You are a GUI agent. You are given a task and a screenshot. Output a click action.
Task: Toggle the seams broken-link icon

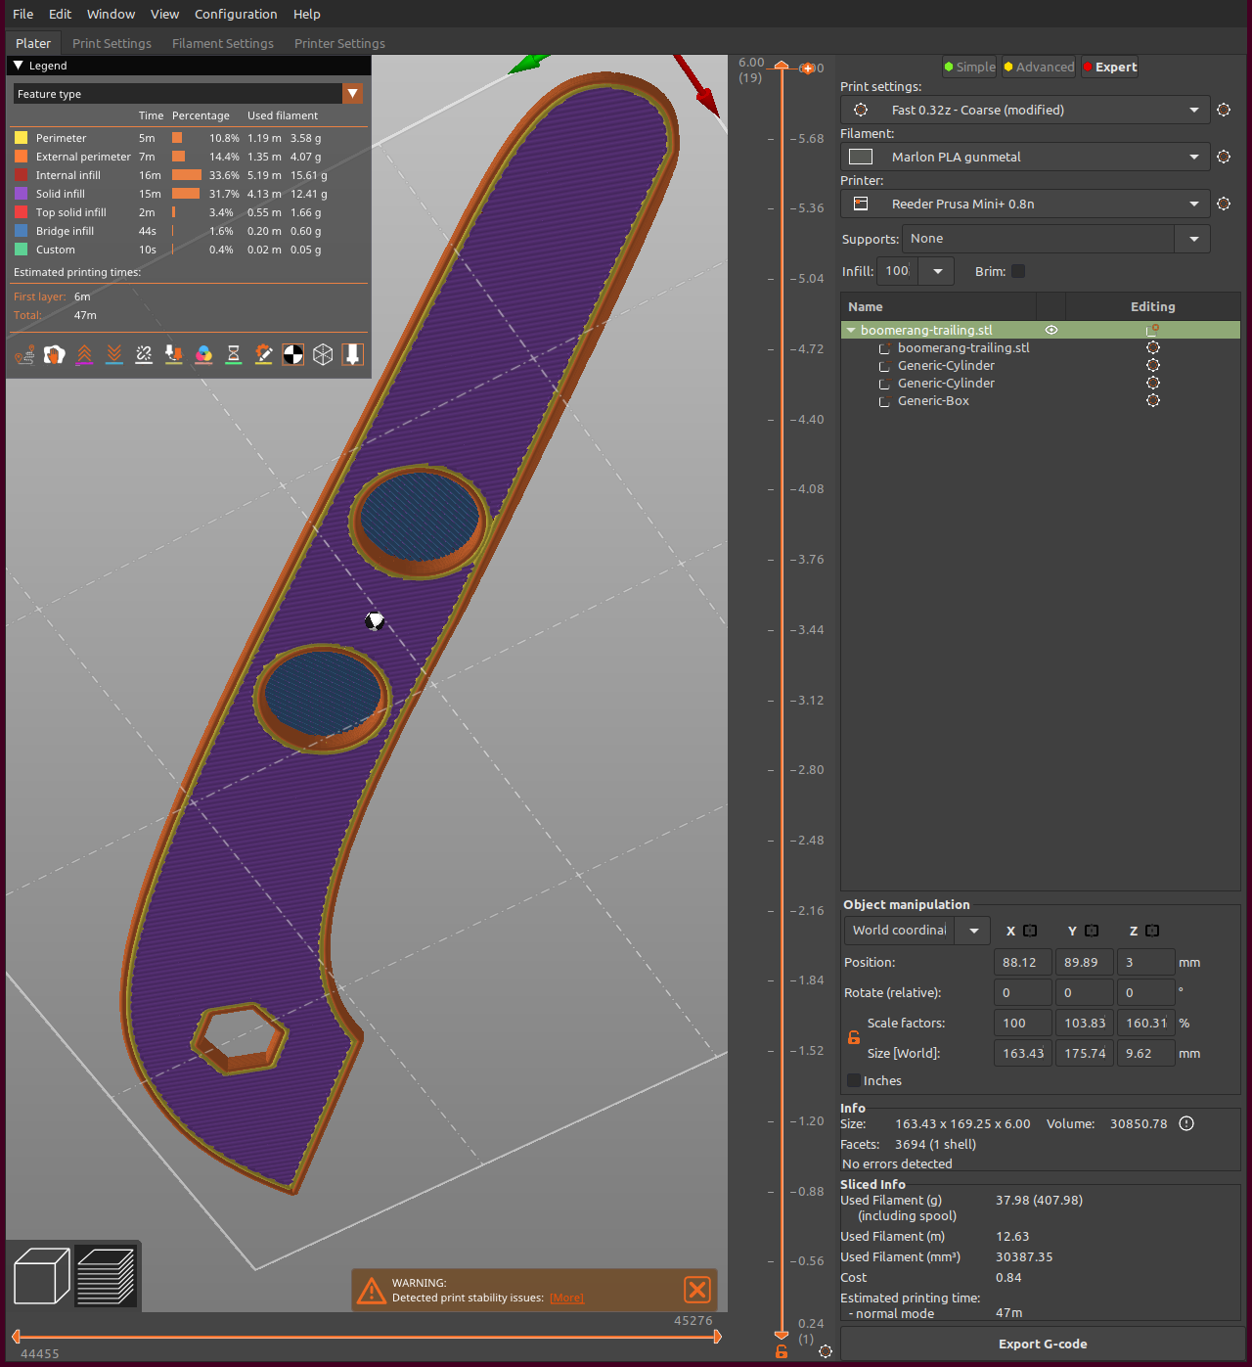[144, 354]
